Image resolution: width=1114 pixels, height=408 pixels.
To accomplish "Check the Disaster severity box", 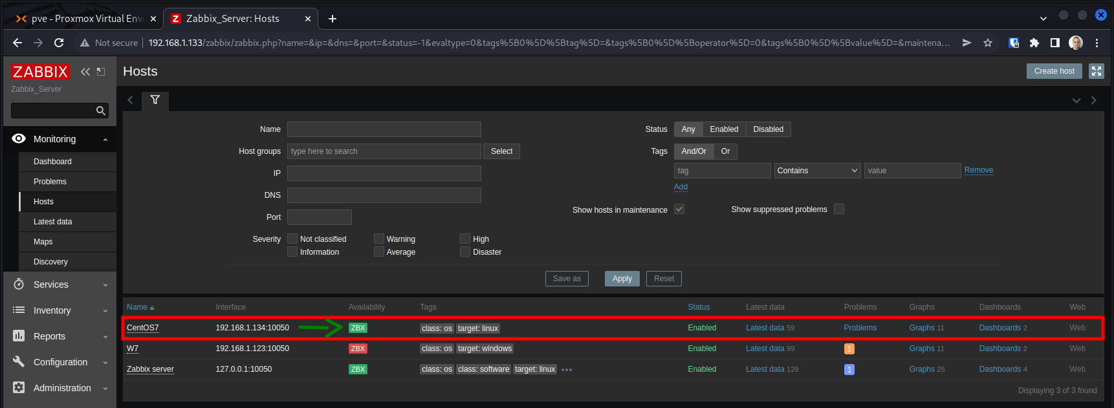I will [465, 252].
